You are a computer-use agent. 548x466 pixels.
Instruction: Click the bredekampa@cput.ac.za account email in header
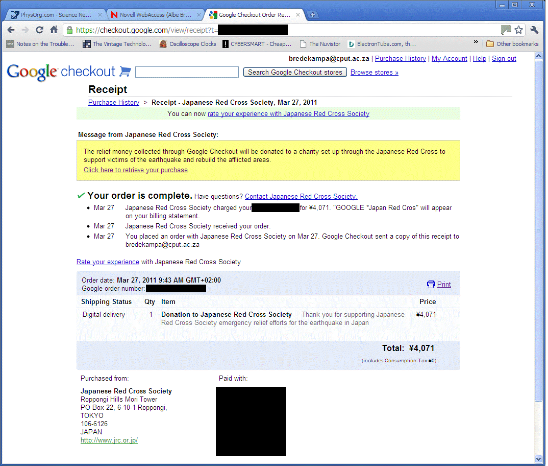pyautogui.click(x=329, y=58)
